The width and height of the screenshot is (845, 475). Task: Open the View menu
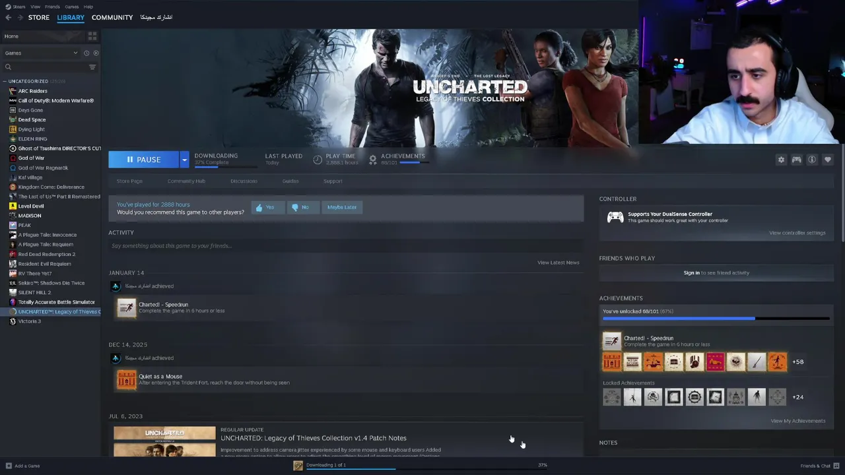point(35,7)
